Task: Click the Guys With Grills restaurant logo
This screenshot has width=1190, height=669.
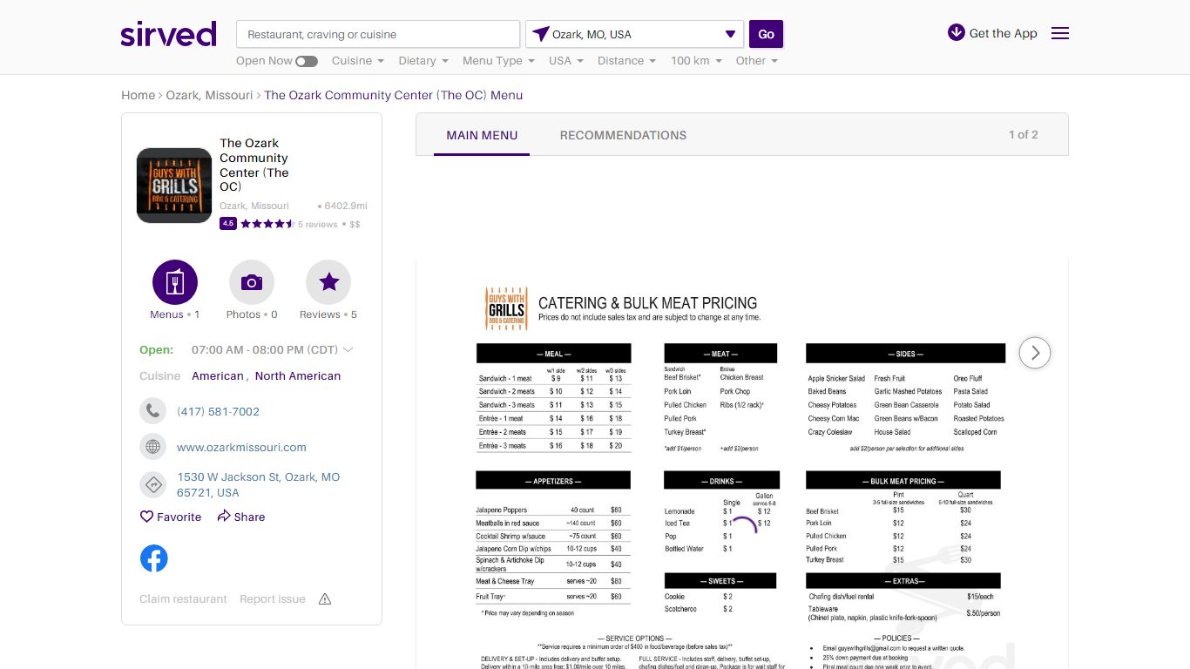Action: point(174,186)
